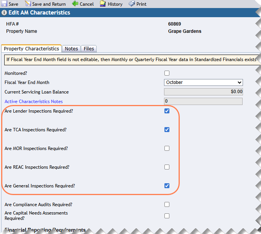
Task: Check Are Capital Needs Assessments Required
Action: [167, 216]
